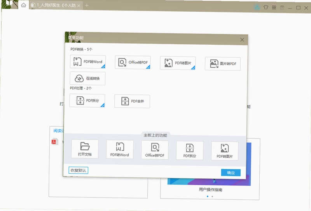
Task: Open the four-squares grid icon in title bar
Action: tap(274, 7)
